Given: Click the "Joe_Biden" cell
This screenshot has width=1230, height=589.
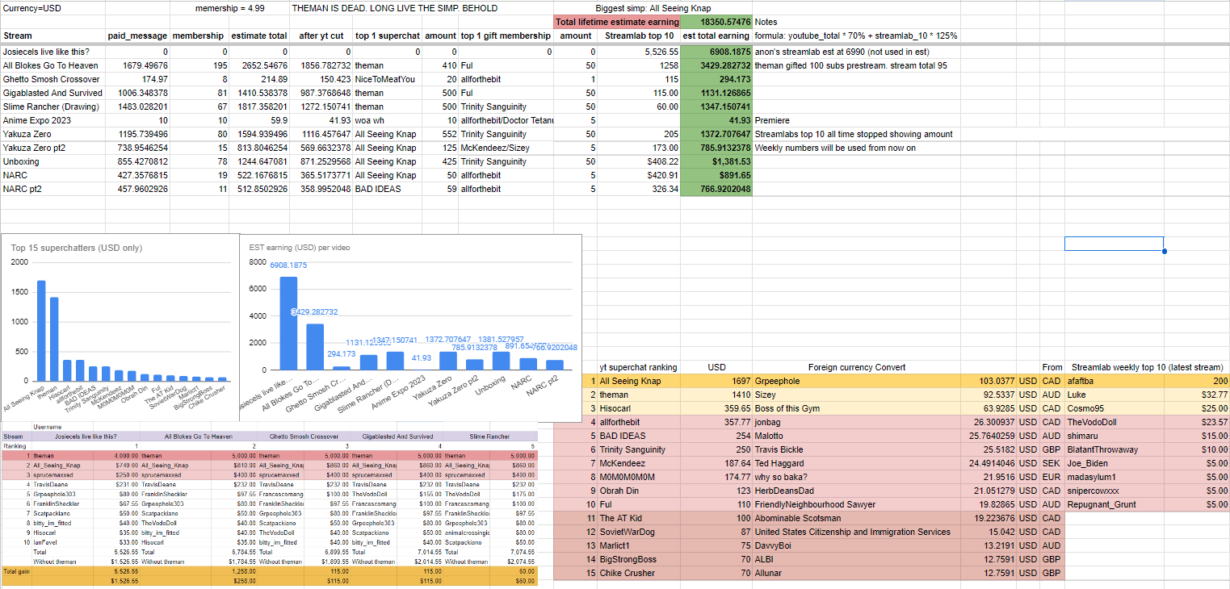Looking at the screenshot, I should click(1114, 463).
